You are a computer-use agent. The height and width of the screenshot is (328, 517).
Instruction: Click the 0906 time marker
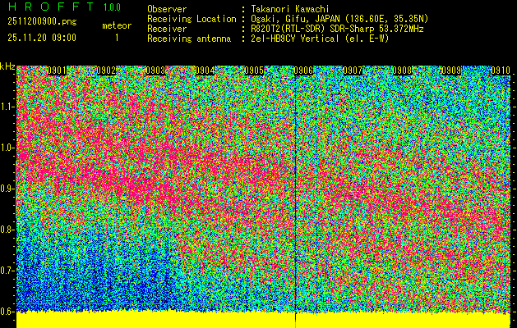pyautogui.click(x=303, y=71)
